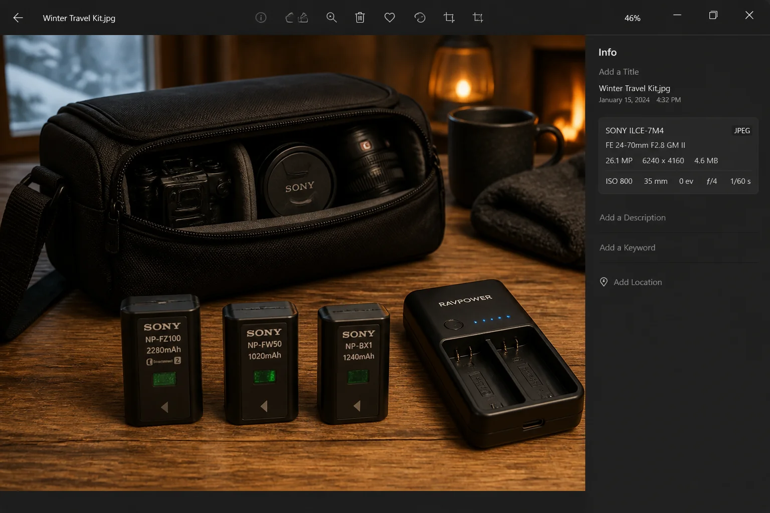Restore down the window
The width and height of the screenshot is (770, 513).
(x=713, y=16)
